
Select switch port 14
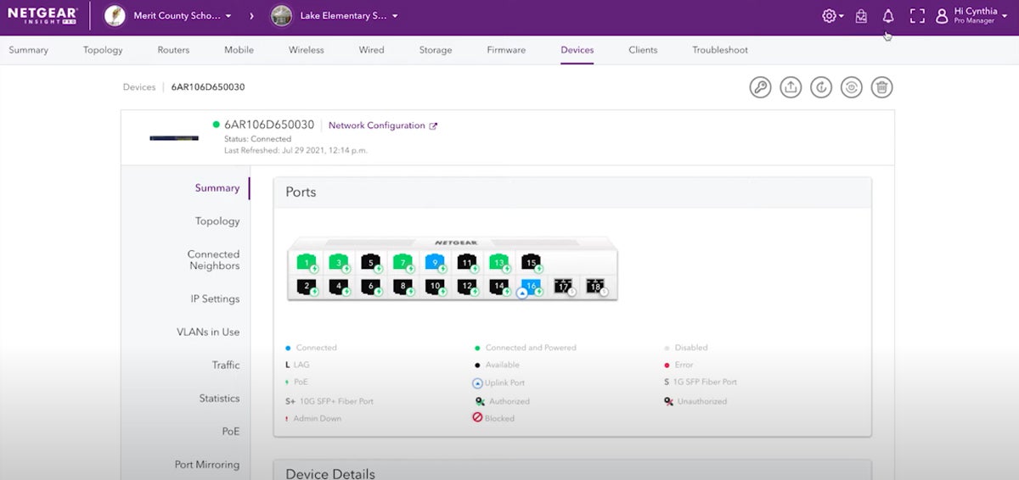(x=499, y=287)
